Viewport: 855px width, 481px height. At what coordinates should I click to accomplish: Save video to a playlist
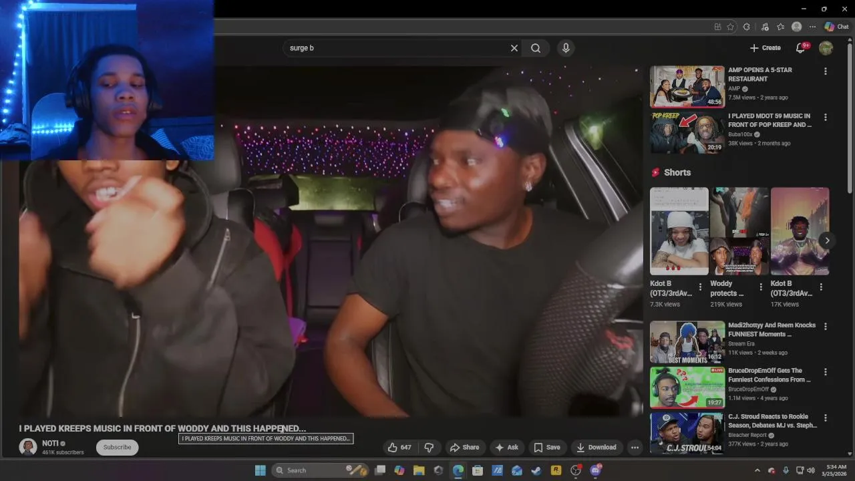[547, 448]
